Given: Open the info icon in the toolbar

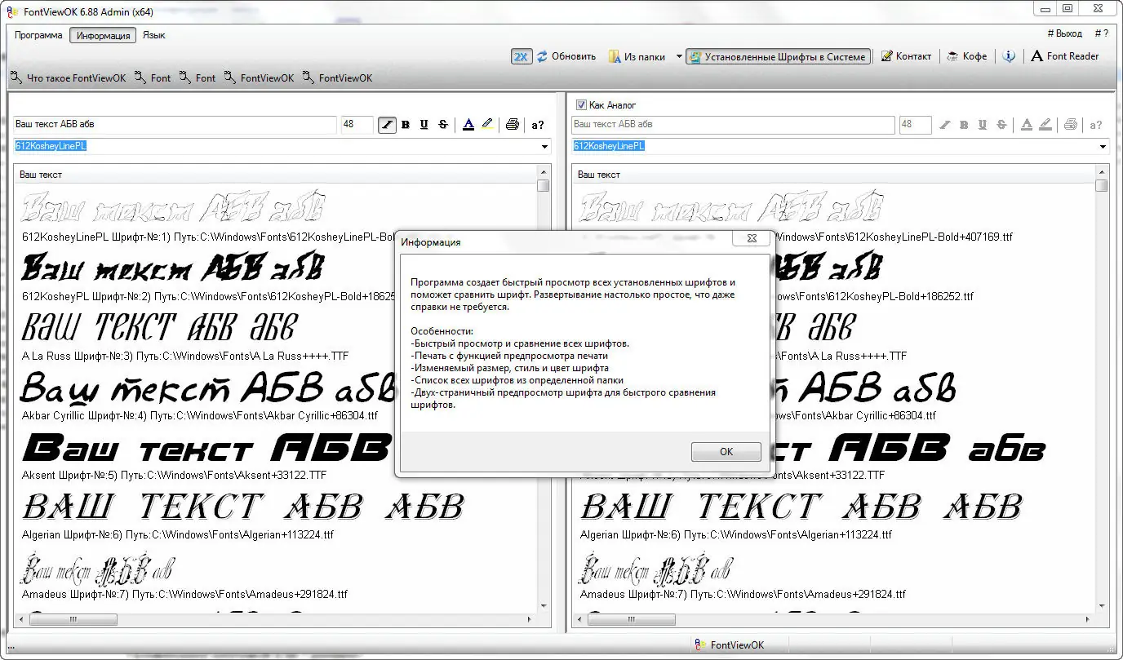Looking at the screenshot, I should [1009, 56].
